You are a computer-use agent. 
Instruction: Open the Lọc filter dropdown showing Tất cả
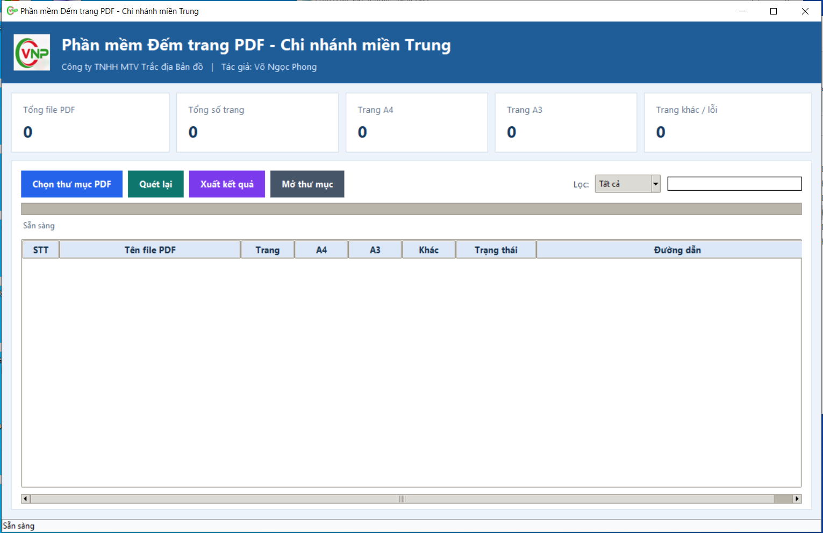[x=627, y=184]
